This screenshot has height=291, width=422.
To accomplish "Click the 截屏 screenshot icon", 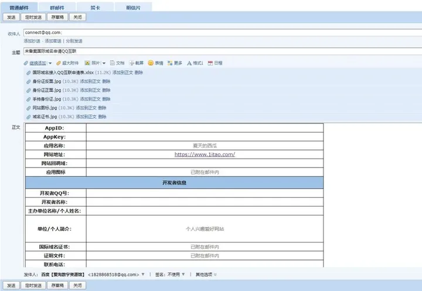I will [x=132, y=63].
